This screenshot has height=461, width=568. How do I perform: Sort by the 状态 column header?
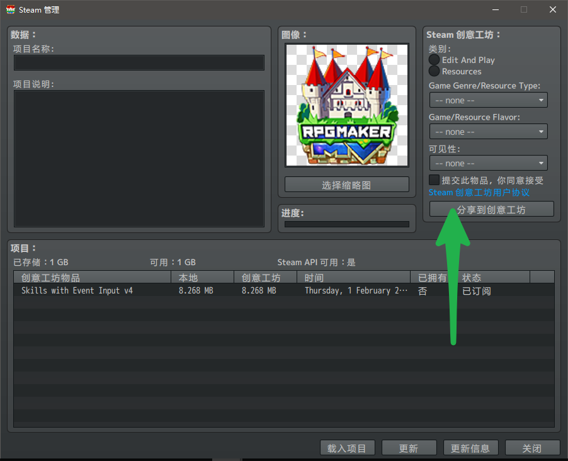click(x=492, y=277)
